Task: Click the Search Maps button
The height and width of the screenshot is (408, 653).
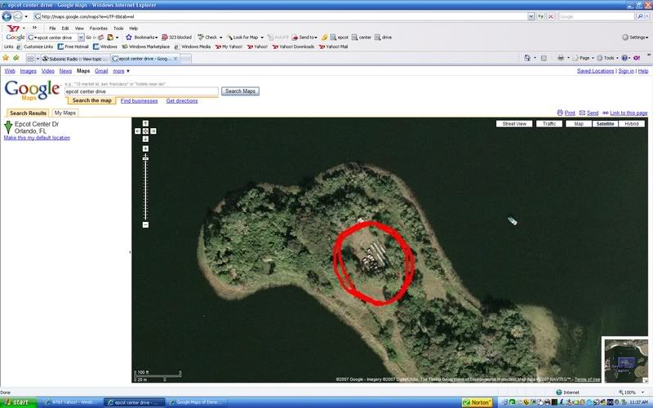Action: tap(240, 91)
